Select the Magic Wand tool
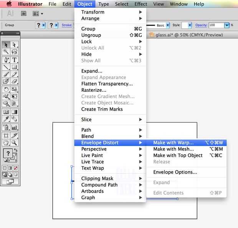238x228 pixels. [x=6, y=52]
